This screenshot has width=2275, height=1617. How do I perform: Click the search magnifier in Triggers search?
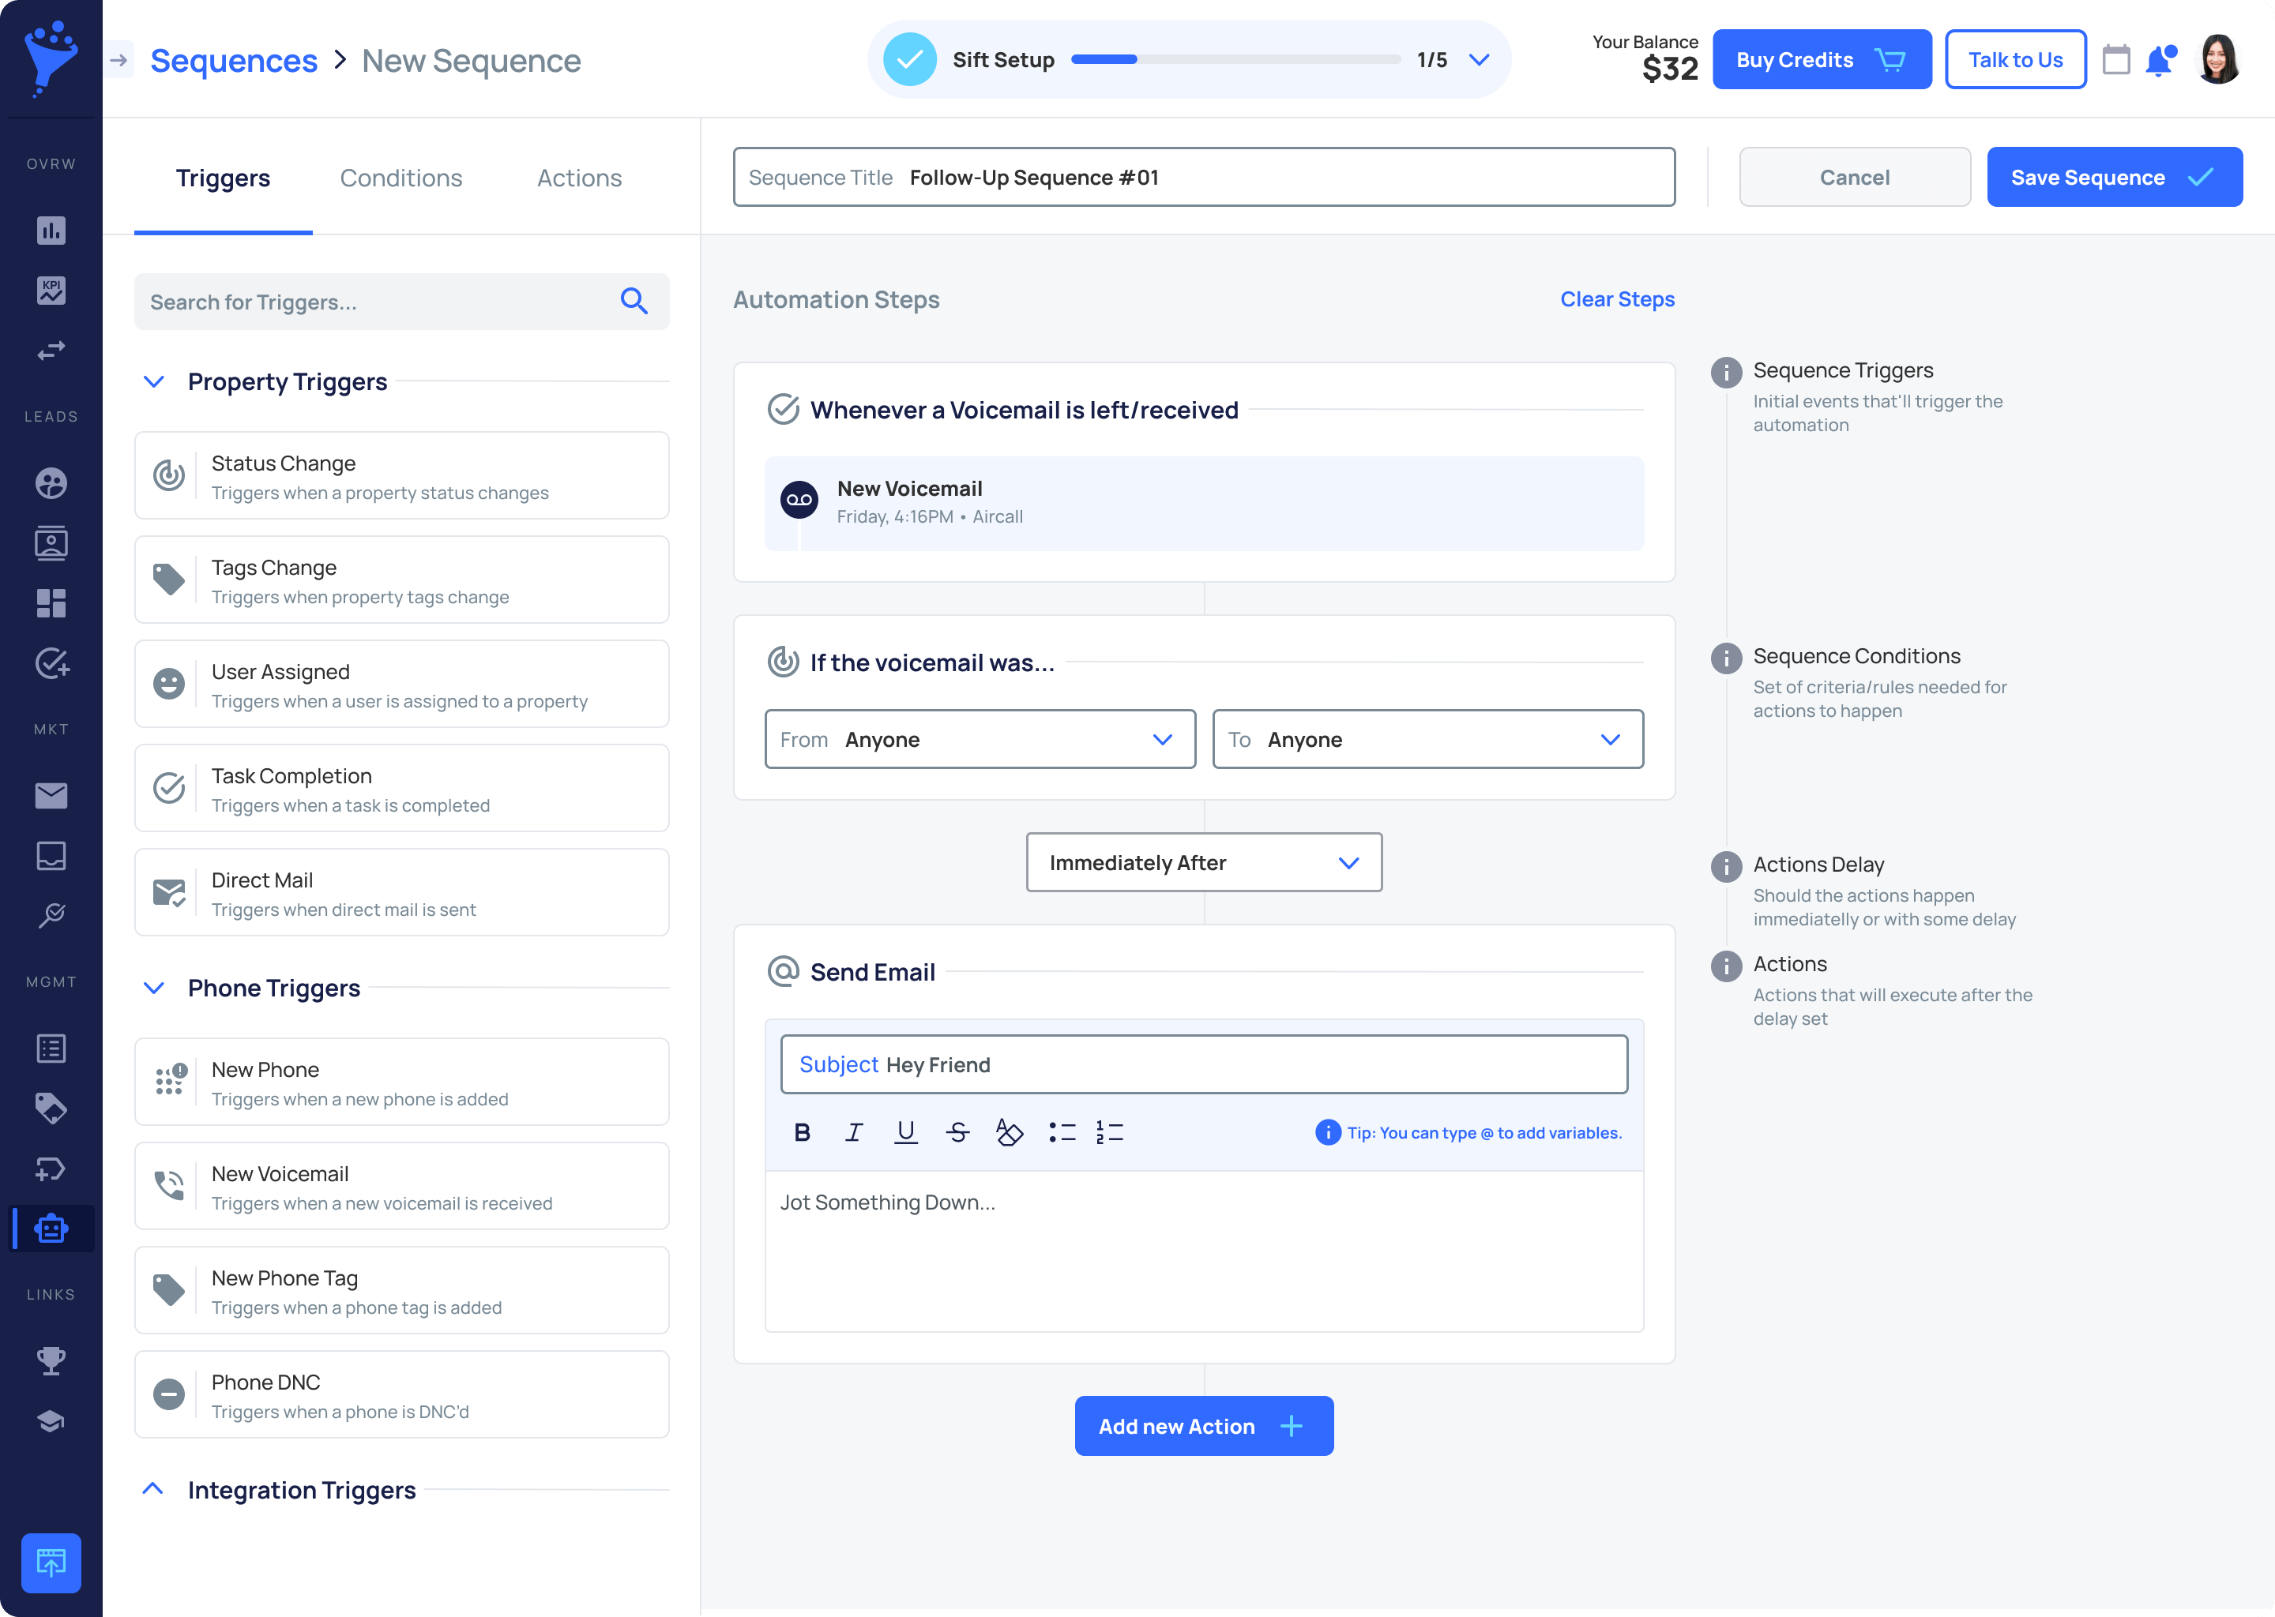pyautogui.click(x=634, y=302)
